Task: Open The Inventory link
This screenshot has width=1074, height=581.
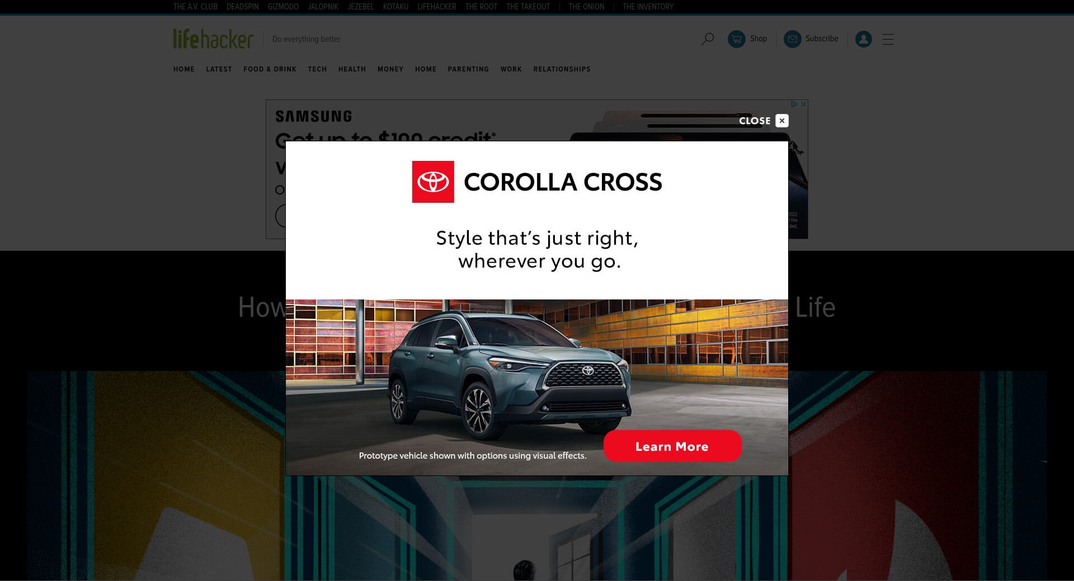Action: tap(648, 7)
